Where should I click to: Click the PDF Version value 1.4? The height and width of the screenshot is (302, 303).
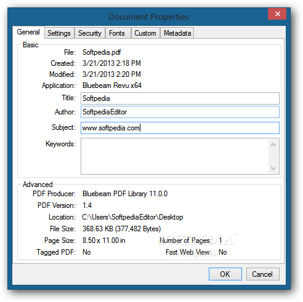pyautogui.click(x=87, y=205)
